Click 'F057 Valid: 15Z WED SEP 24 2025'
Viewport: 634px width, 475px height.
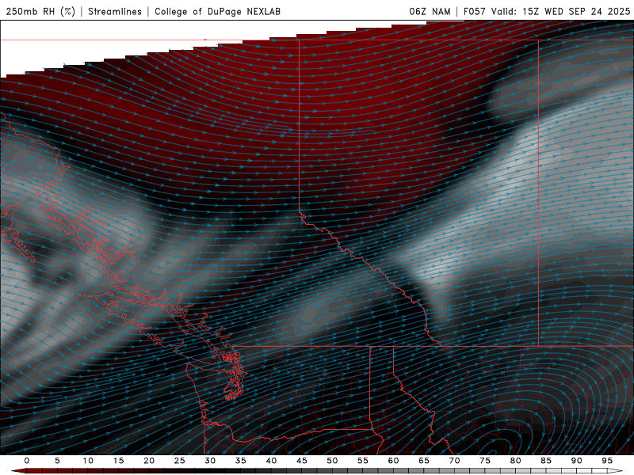[547, 11]
